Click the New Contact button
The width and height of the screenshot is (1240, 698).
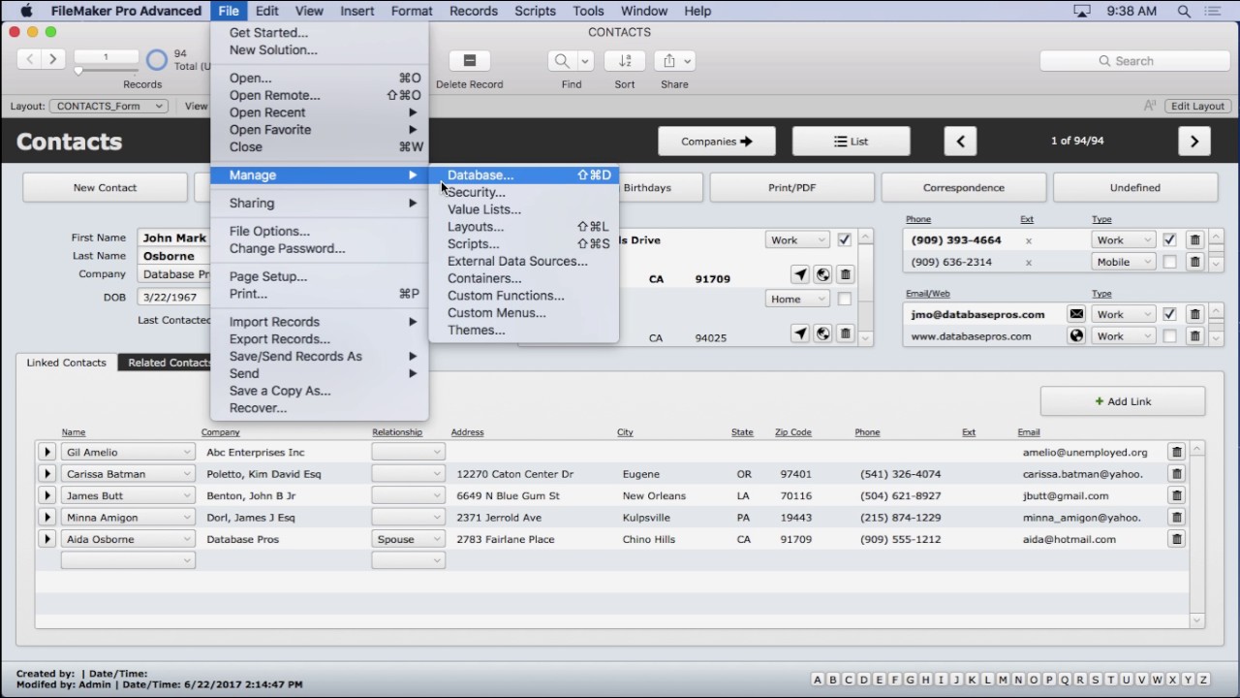[x=105, y=188]
